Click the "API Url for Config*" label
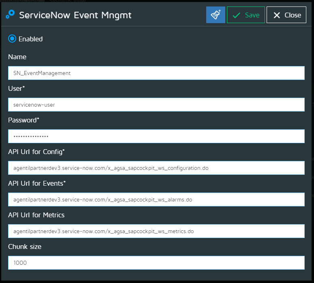314x283 pixels. tap(36, 152)
